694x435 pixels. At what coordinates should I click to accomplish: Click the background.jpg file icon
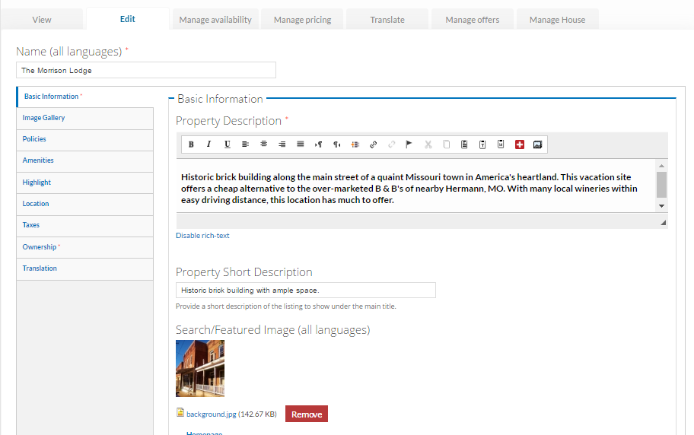point(180,412)
